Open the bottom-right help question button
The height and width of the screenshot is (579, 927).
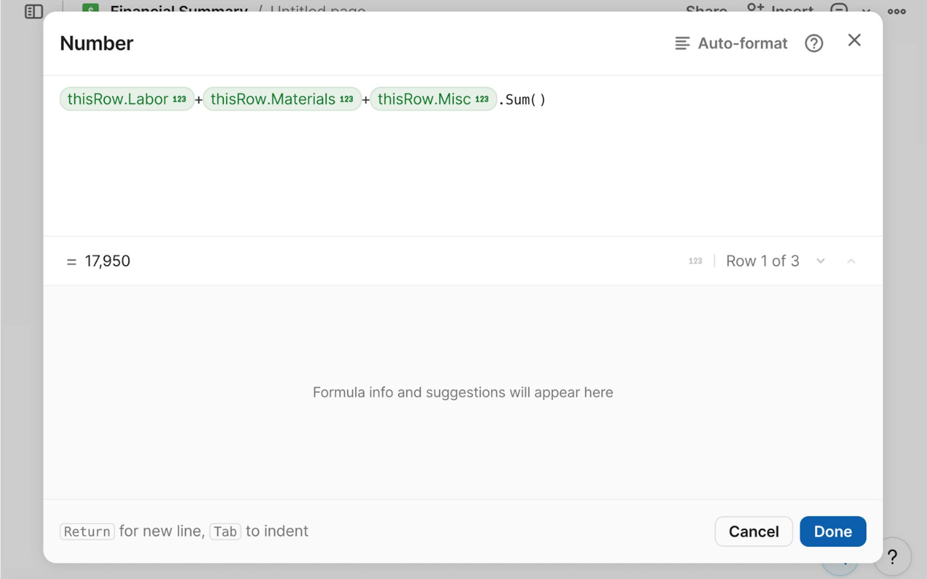(892, 556)
